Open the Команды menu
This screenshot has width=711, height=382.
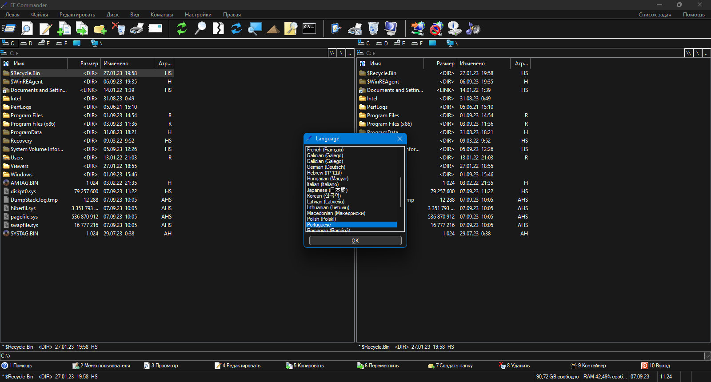point(162,15)
